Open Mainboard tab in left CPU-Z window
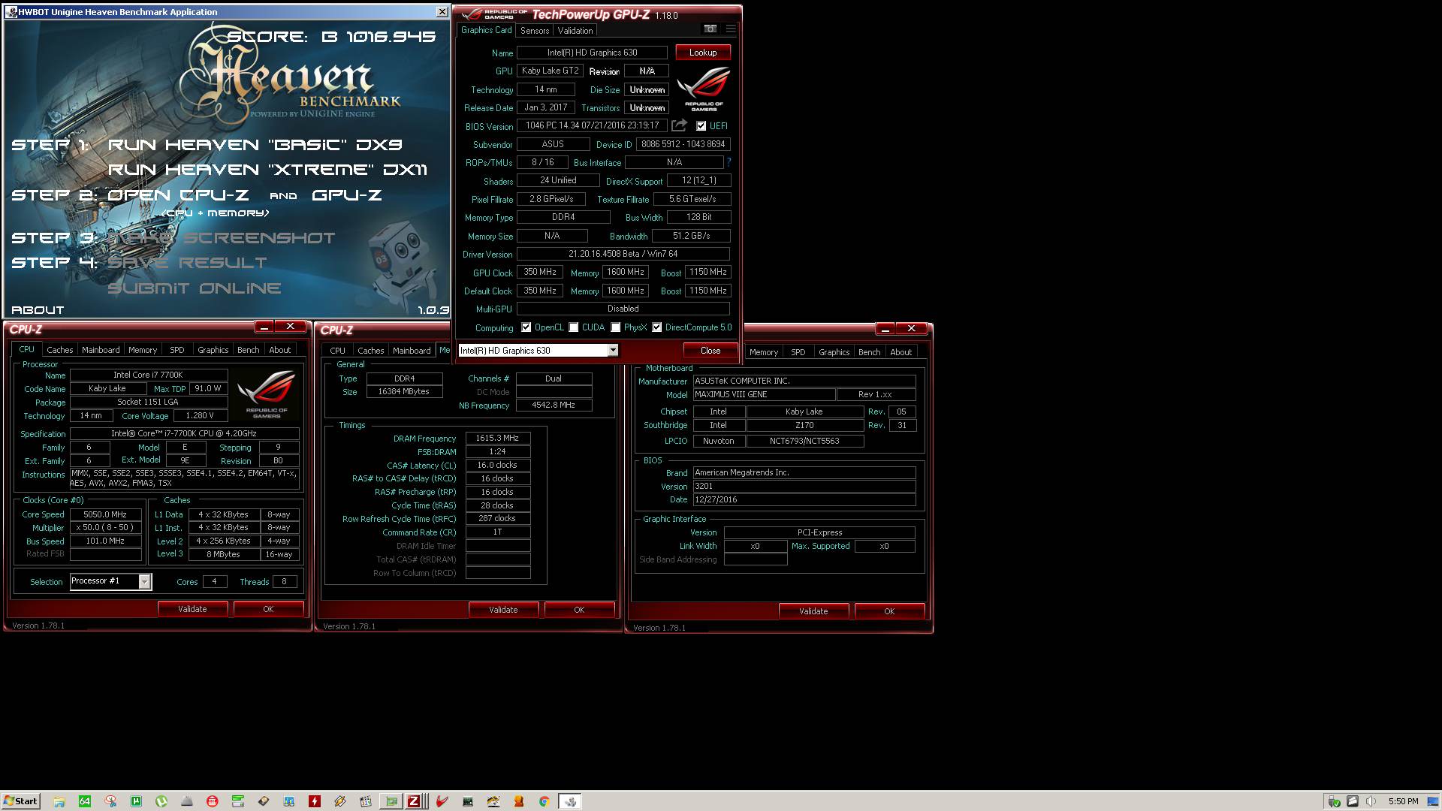Image resolution: width=1442 pixels, height=811 pixels. [x=101, y=350]
